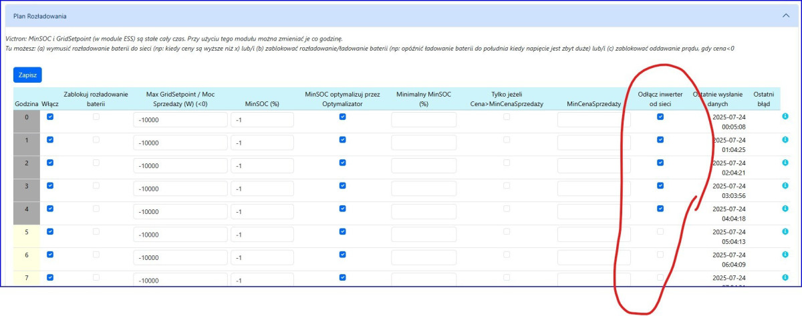
Task: Enable 'Odłącz inwerter od sieci' for hour 5
Action: coord(660,231)
